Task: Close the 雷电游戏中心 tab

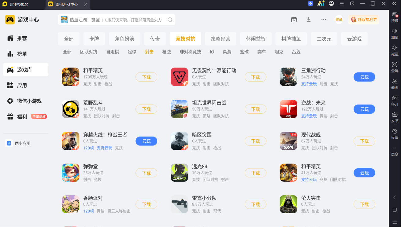Action: 86,4
